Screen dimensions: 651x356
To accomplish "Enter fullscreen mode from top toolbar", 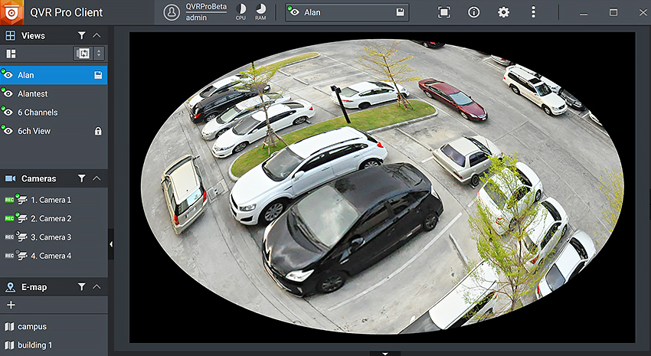I will [x=444, y=12].
